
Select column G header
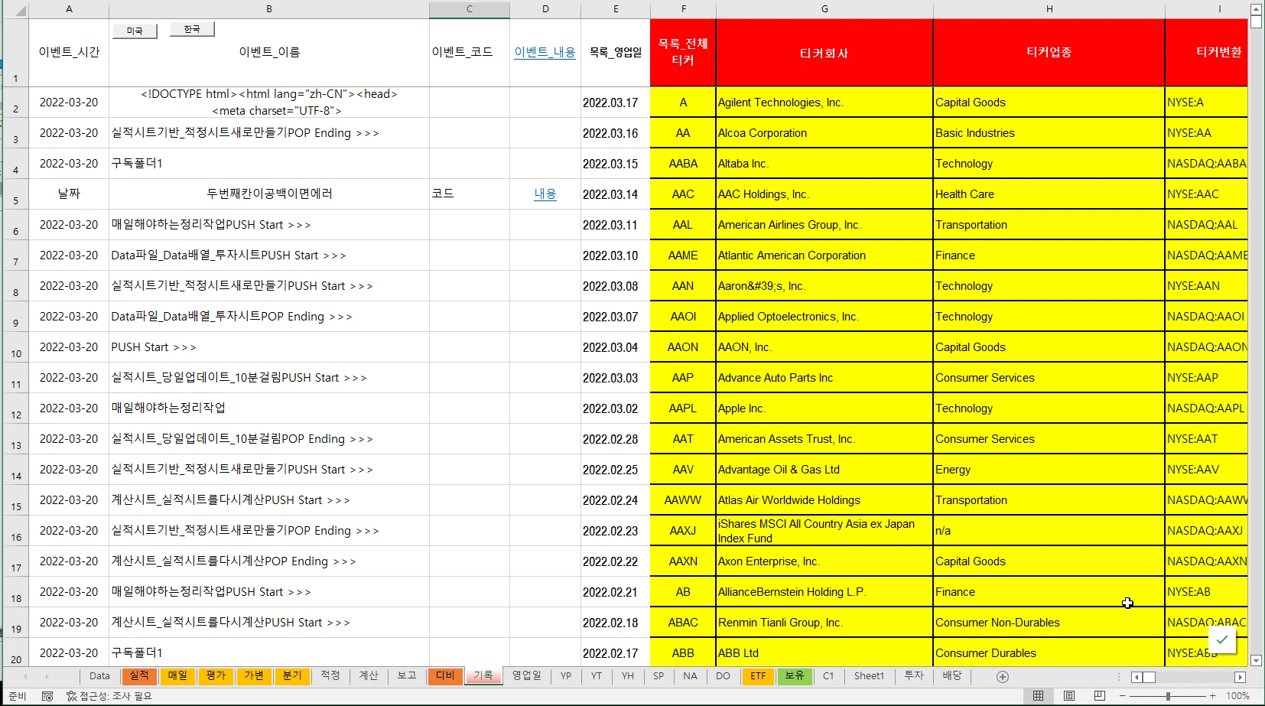tap(824, 9)
